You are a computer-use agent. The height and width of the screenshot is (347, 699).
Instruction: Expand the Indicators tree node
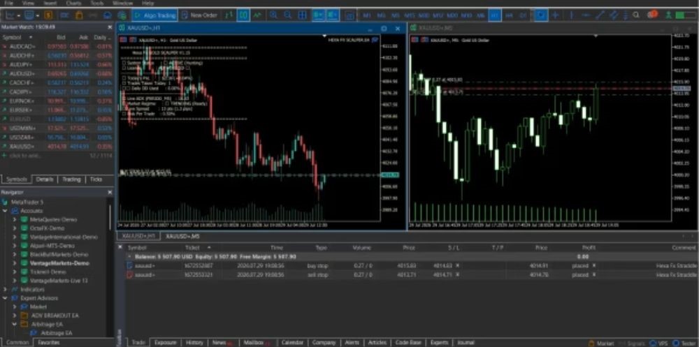6,289
